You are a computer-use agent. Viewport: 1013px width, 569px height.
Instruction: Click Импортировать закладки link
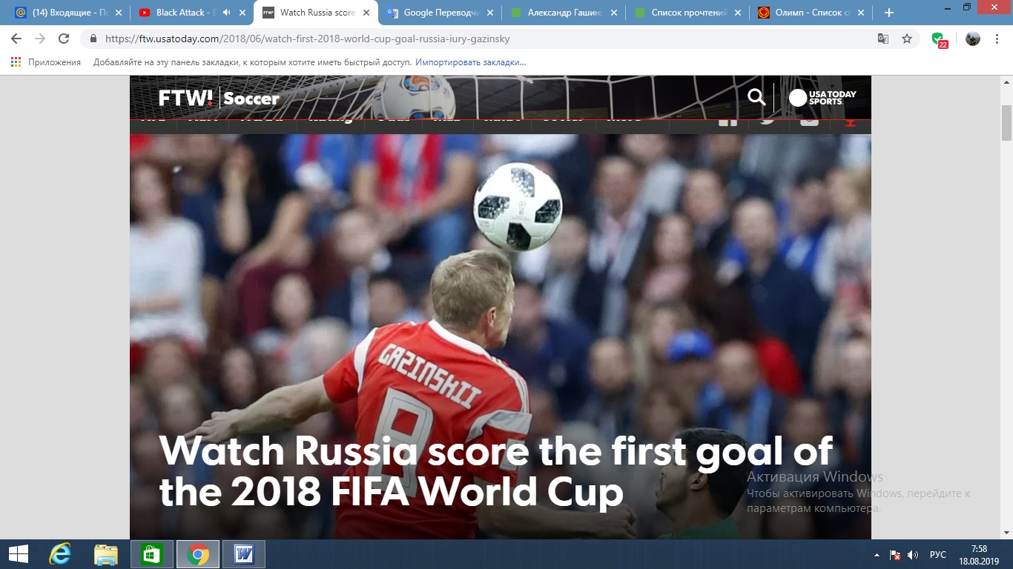coord(470,62)
